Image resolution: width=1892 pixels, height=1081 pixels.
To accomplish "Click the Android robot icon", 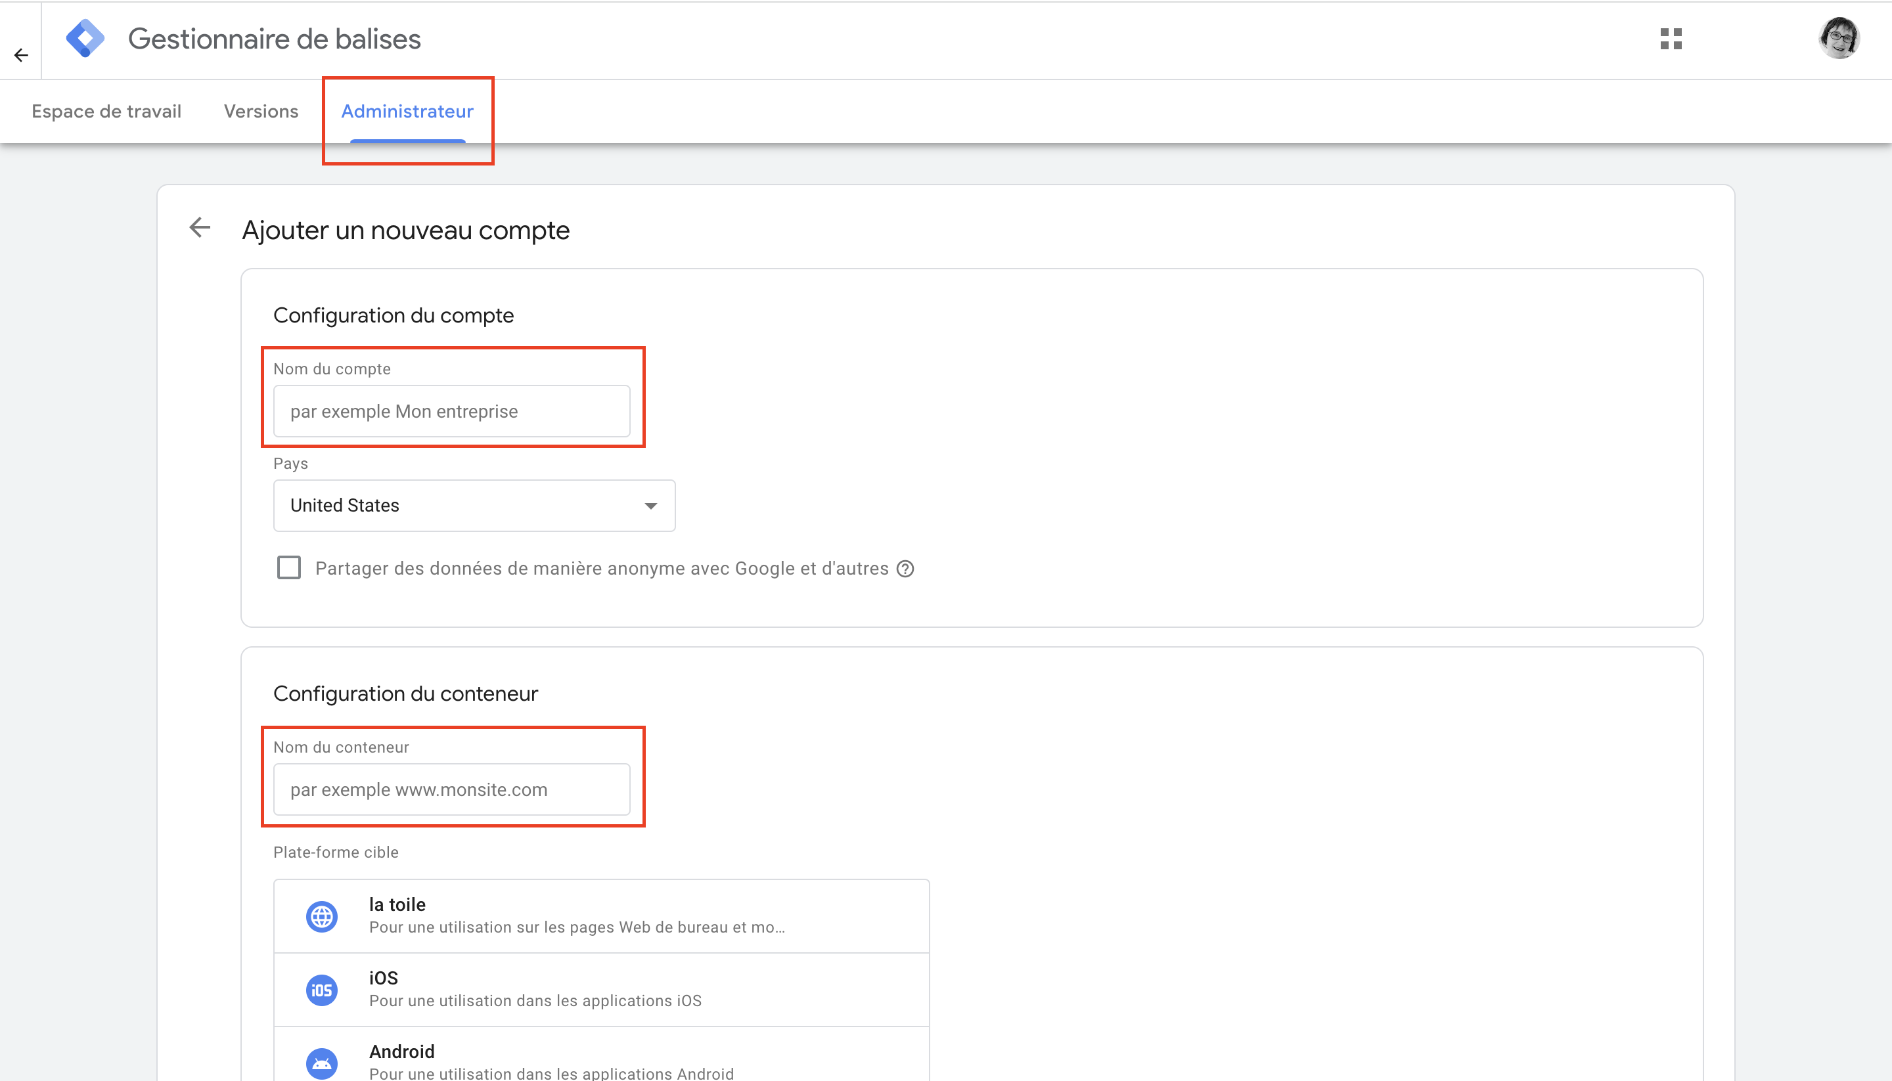I will tap(321, 1064).
